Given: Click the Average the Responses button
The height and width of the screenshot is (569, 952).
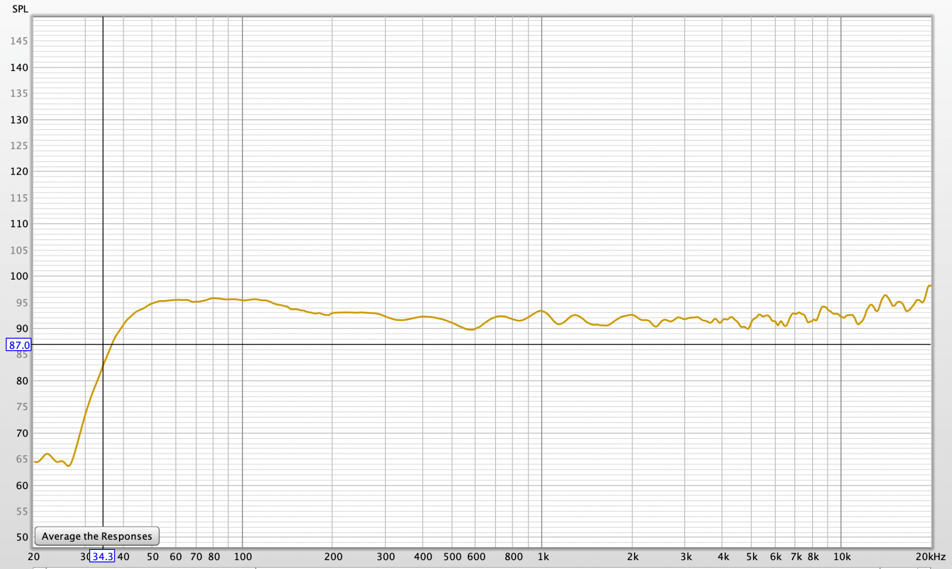Looking at the screenshot, I should 97,536.
